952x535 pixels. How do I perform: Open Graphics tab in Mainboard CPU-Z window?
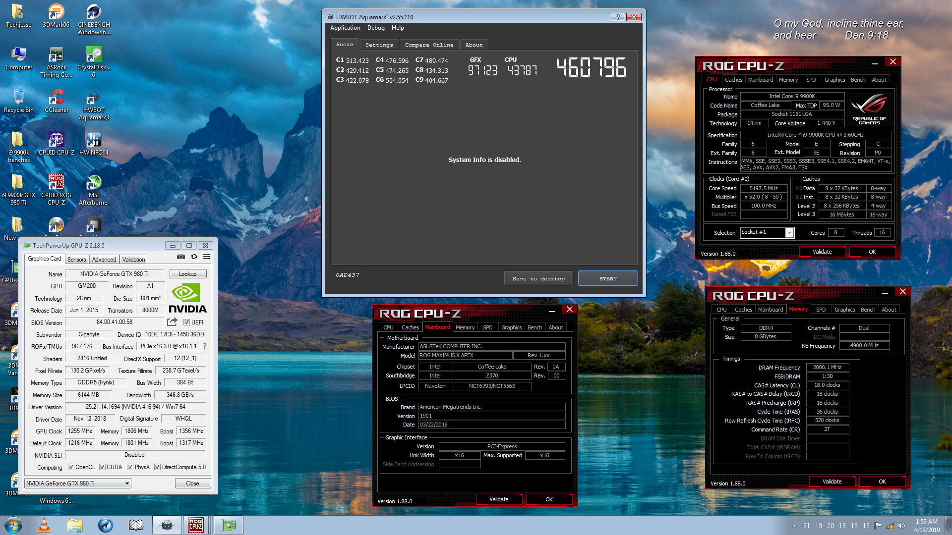[x=511, y=327]
